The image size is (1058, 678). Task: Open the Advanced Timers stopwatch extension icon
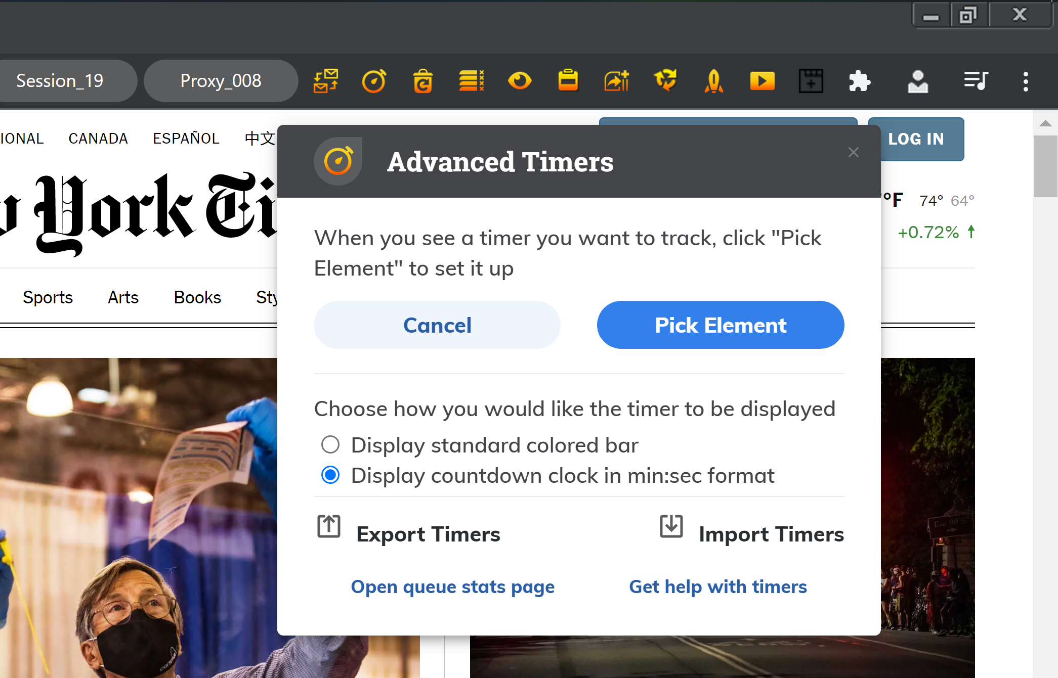(374, 81)
